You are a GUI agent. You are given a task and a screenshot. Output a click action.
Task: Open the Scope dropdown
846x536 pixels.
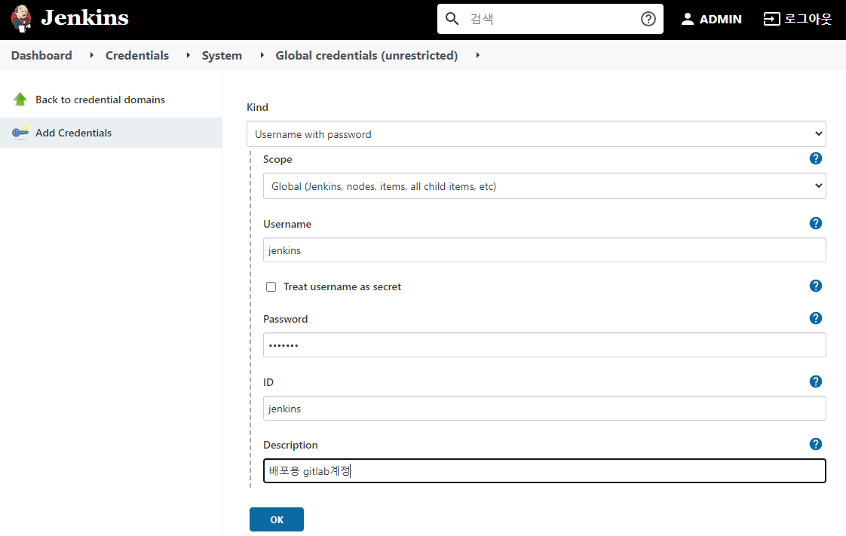click(x=544, y=186)
